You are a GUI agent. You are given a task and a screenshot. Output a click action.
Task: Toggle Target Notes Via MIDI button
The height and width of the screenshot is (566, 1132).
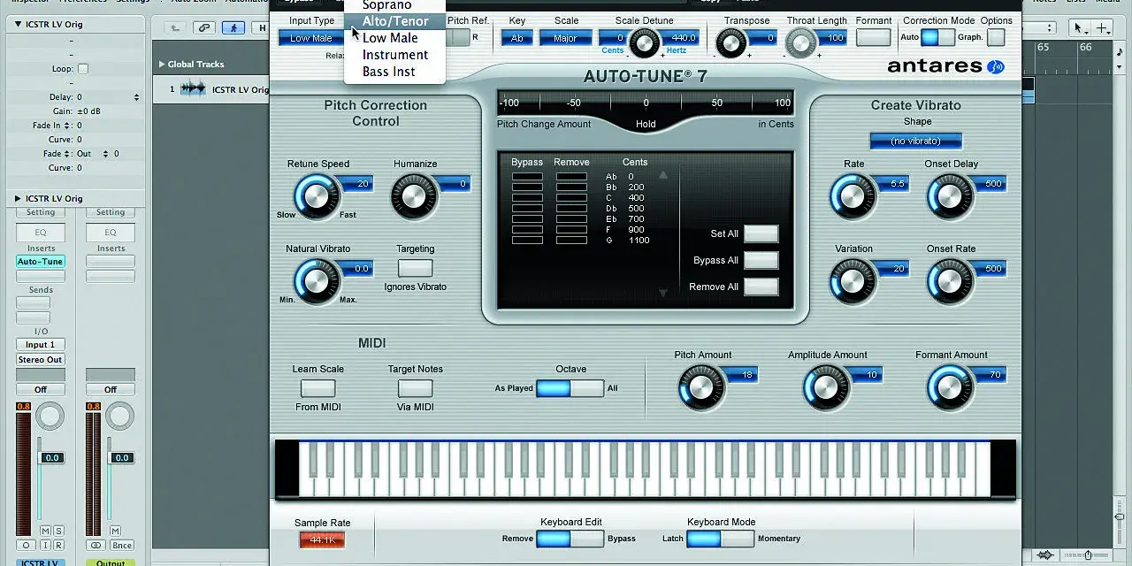click(x=415, y=388)
